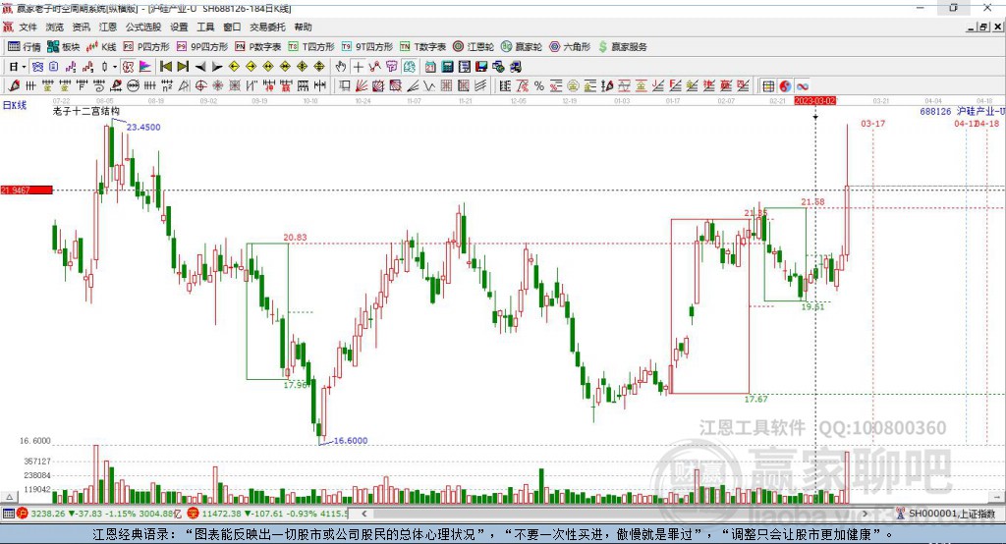Open the 文件 menu
1006x544 pixels.
pyautogui.click(x=28, y=27)
